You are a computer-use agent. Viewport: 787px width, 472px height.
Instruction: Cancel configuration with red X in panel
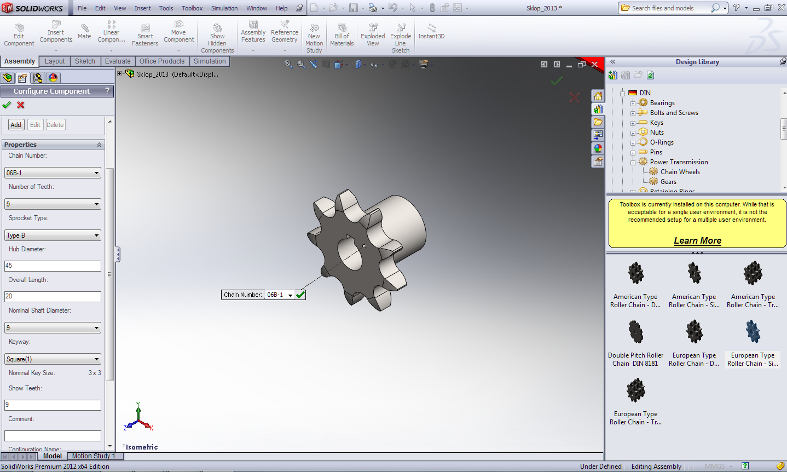coord(21,105)
